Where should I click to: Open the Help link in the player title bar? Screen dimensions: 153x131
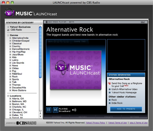(x=143, y=22)
